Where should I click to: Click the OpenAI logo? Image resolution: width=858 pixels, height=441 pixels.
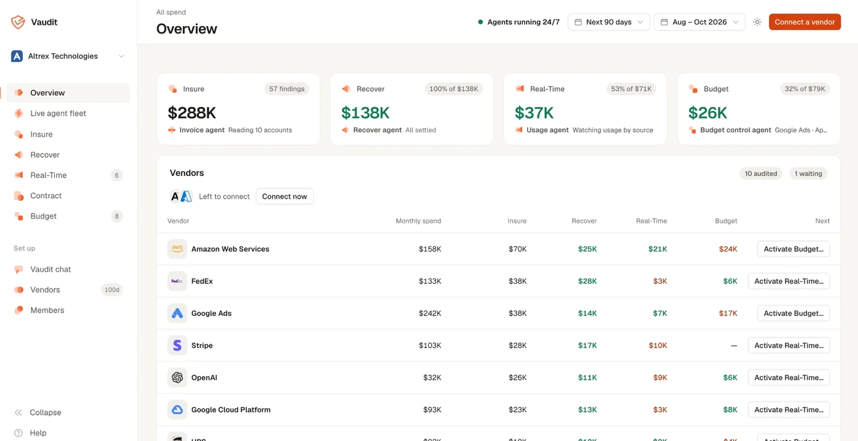tap(177, 377)
